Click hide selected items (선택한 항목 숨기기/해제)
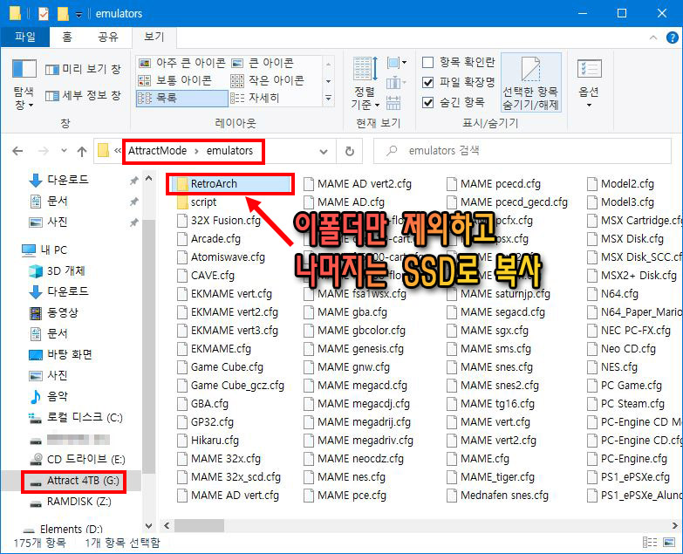Screen dimensions: 683x554 (x=530, y=83)
